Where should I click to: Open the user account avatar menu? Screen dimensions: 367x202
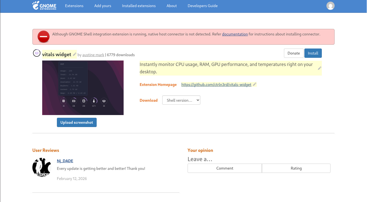click(330, 6)
